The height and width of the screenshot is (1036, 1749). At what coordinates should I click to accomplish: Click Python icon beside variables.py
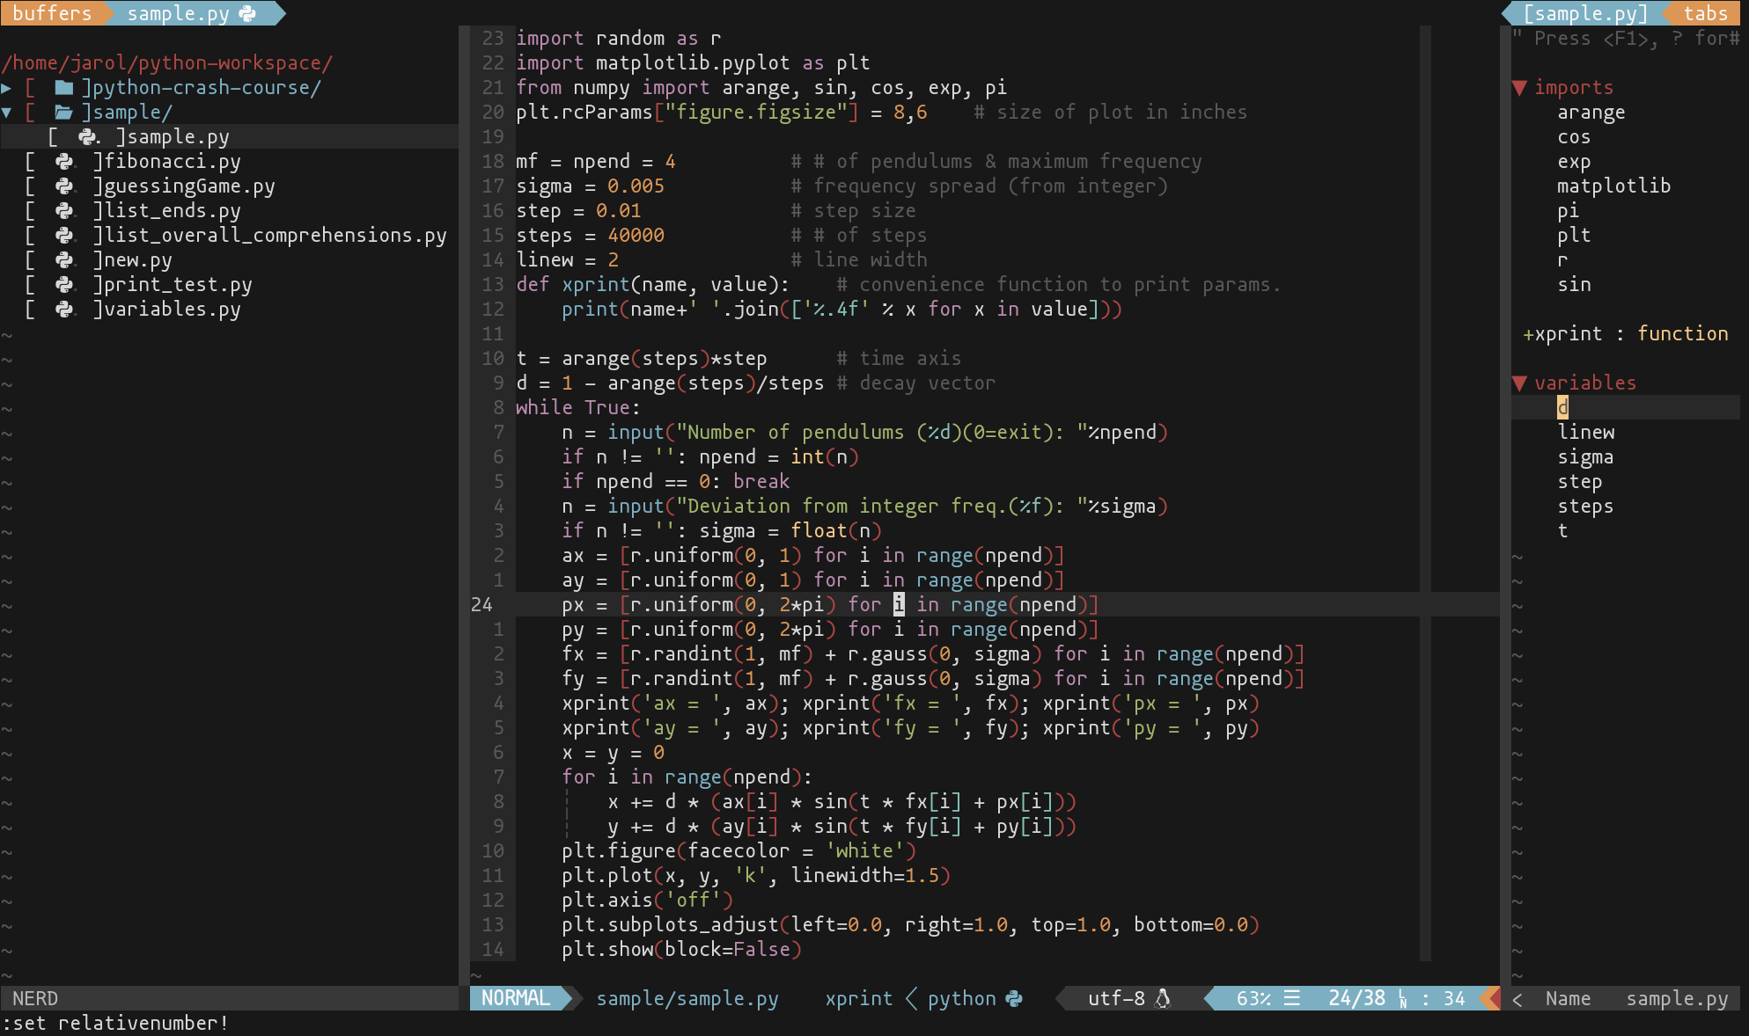click(x=64, y=310)
